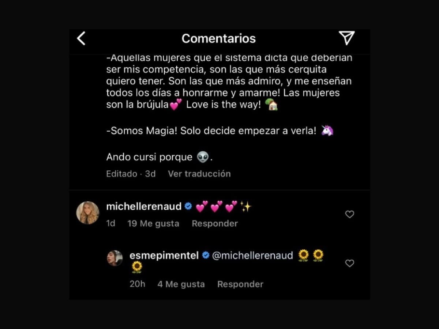Tap the back arrow icon
Viewport: 439px width, 329px height.
81,38
